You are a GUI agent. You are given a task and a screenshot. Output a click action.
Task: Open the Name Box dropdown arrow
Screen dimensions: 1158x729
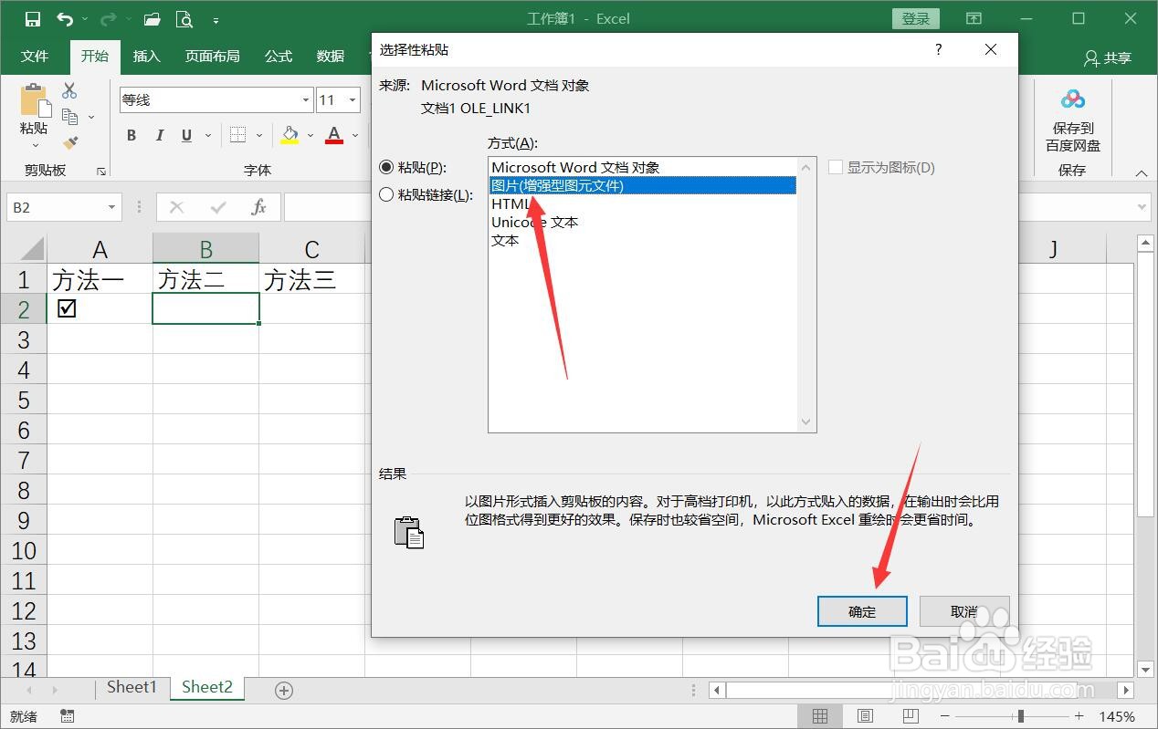point(112,208)
